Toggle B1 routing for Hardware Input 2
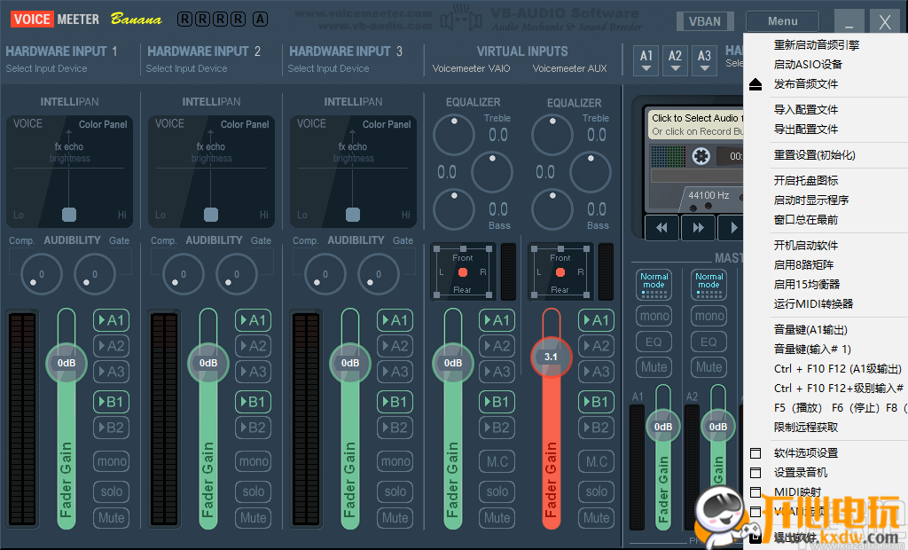 point(253,402)
